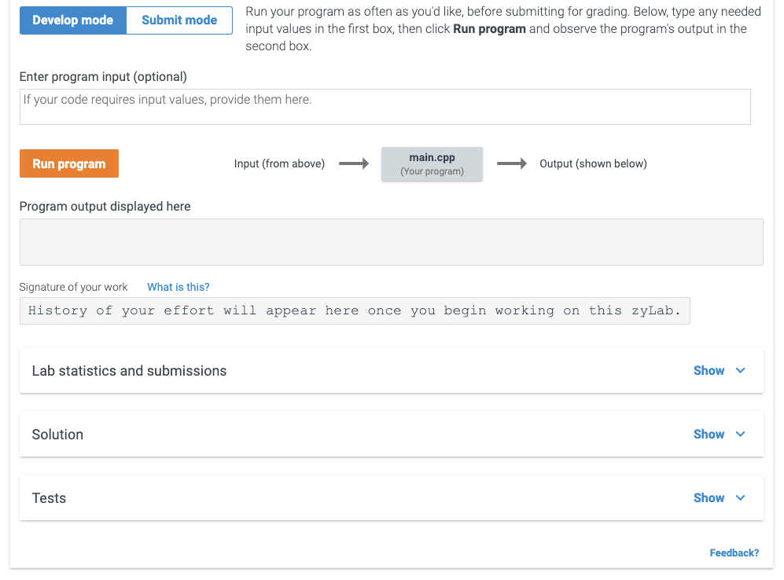This screenshot has height=580, width=784.
Task: Open the Feedback? link
Action: click(734, 553)
